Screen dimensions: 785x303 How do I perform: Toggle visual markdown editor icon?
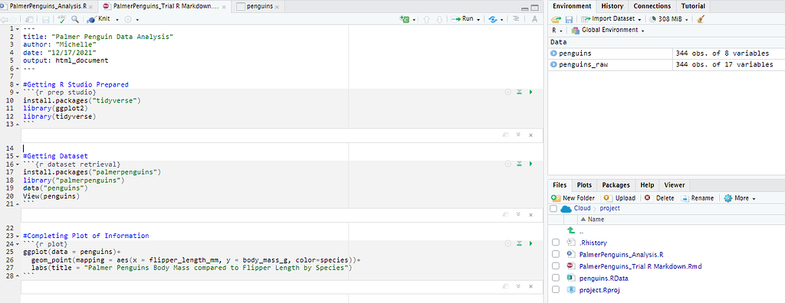534,19
